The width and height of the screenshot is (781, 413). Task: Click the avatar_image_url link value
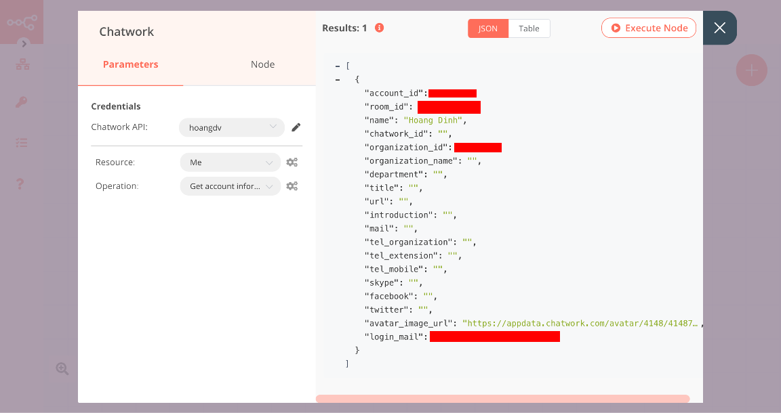tap(580, 324)
